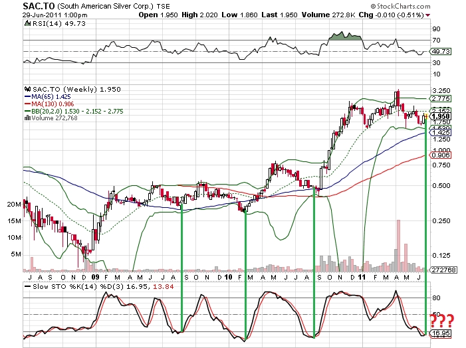The width and height of the screenshot is (466, 348).
Task: Click the SAC.TO ticker symbol in the chart title
Action: click(39, 6)
